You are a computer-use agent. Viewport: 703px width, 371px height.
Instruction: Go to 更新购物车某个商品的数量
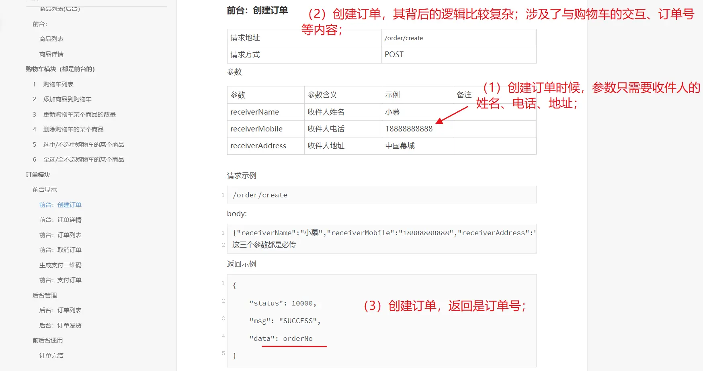click(x=79, y=115)
